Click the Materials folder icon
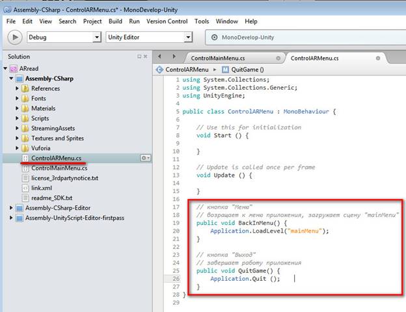 coord(25,109)
